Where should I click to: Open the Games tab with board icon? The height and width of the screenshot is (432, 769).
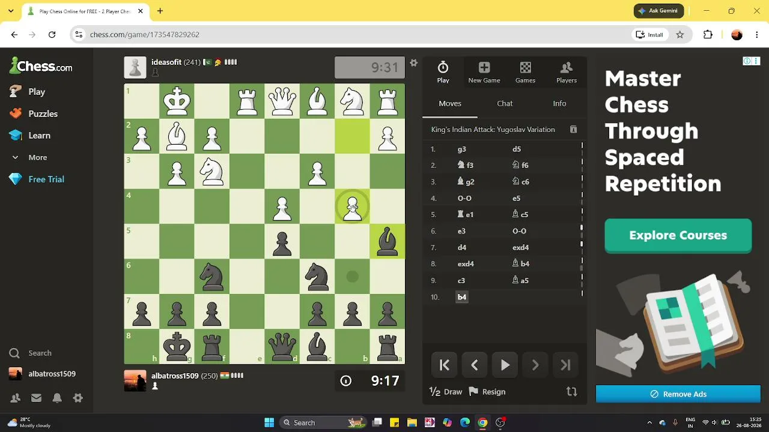(525, 72)
